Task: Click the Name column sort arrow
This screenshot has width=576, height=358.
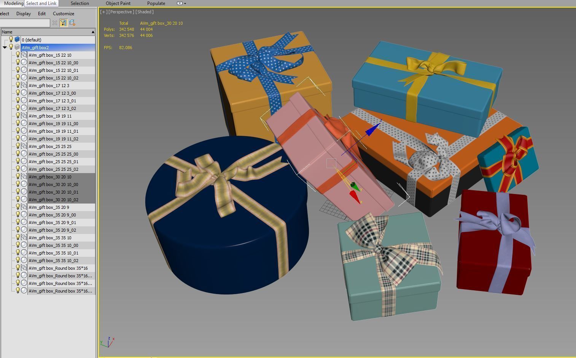Action: [x=93, y=32]
